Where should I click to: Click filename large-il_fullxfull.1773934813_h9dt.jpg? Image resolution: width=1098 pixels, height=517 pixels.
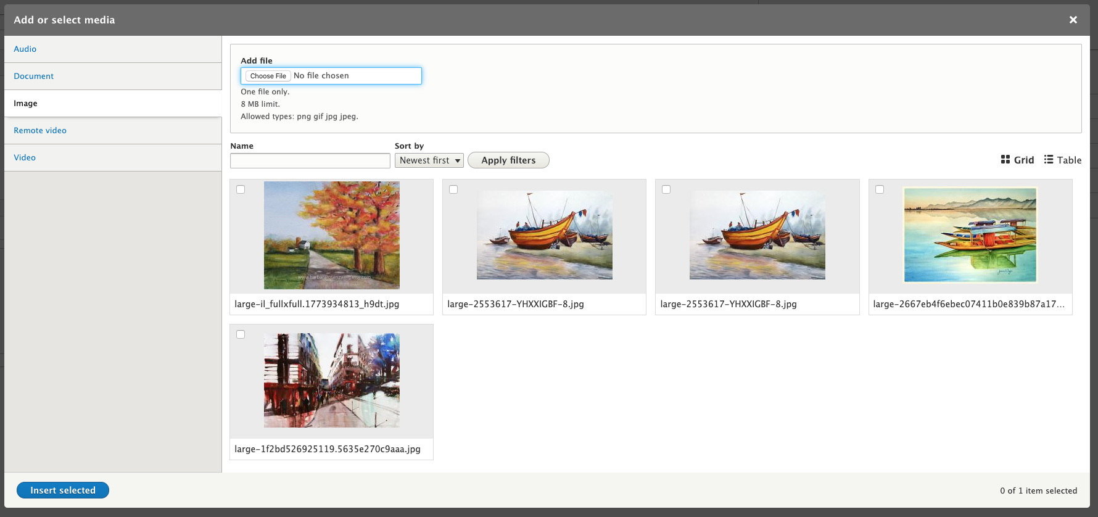pyautogui.click(x=317, y=304)
